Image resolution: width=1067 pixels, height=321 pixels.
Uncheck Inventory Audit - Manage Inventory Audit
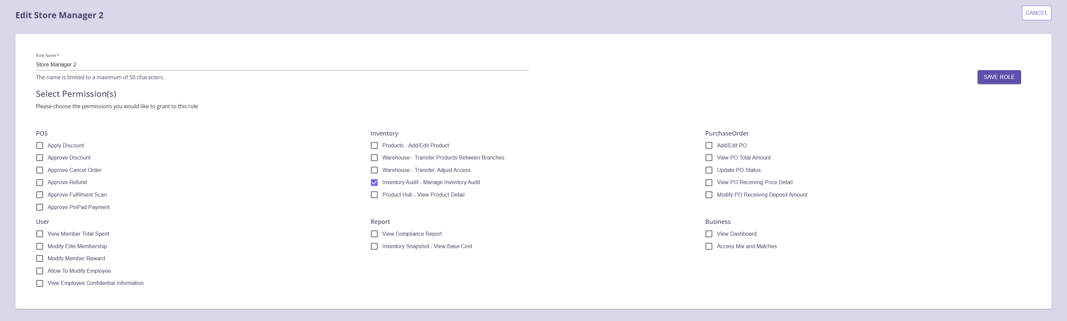(x=374, y=182)
